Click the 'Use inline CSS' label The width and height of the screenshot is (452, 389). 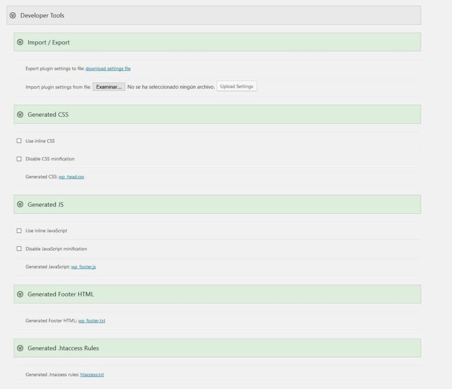pos(40,141)
